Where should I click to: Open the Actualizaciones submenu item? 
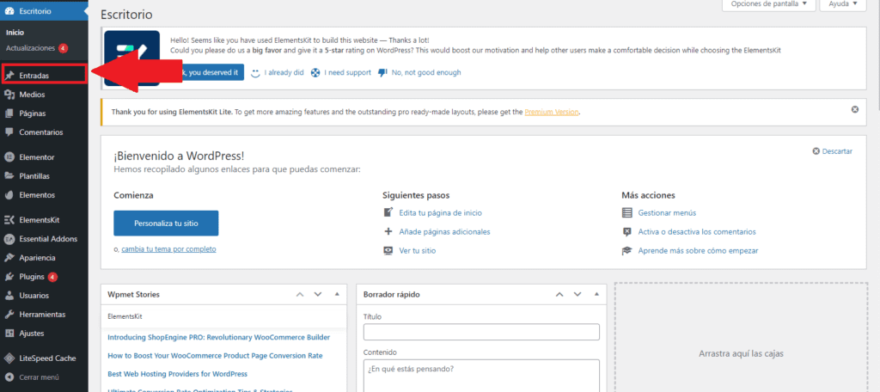point(30,48)
